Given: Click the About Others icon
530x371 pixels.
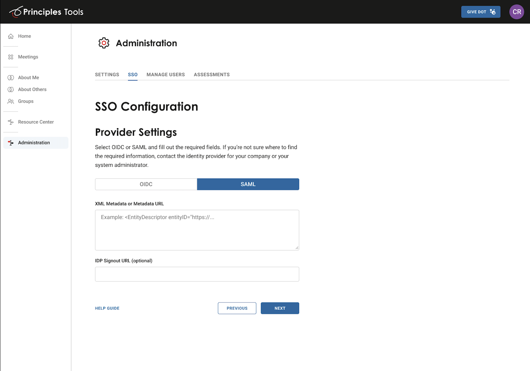Looking at the screenshot, I should pos(11,89).
